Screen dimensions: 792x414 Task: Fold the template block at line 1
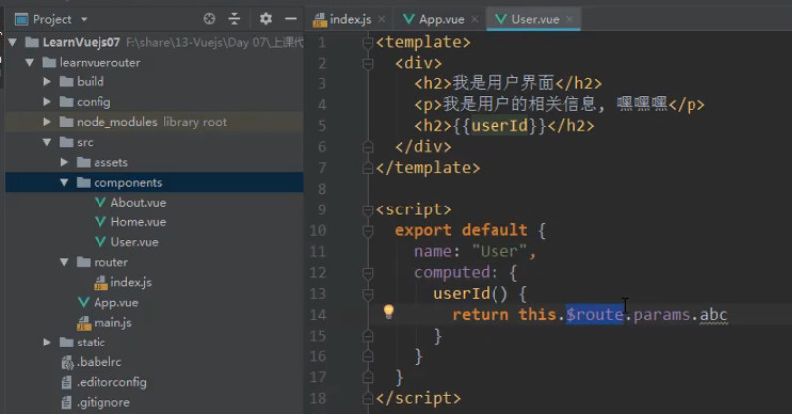tap(368, 43)
